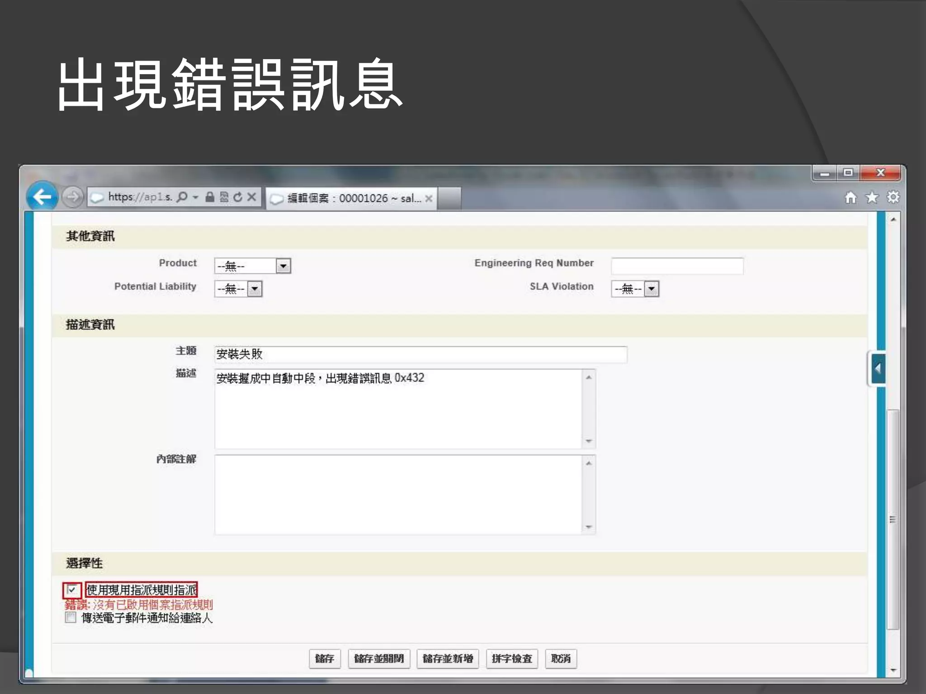926x694 pixels.
Task: Refresh the page with reload icon
Action: point(238,197)
